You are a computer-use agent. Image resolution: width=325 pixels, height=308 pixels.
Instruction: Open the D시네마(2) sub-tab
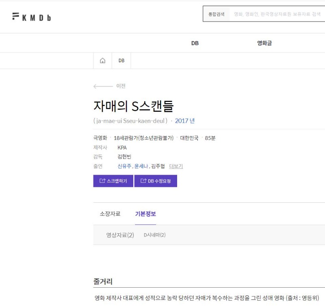154,235
